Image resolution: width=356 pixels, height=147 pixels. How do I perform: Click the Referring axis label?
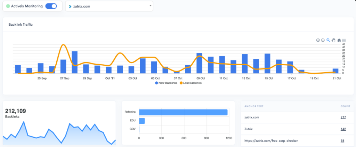(x=130, y=112)
